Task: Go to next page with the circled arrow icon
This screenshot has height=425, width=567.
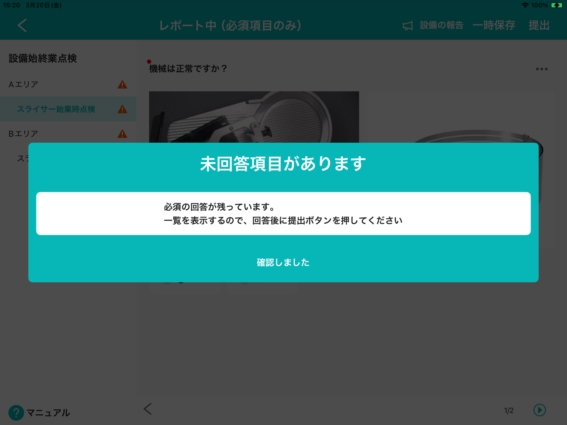Action: (539, 410)
